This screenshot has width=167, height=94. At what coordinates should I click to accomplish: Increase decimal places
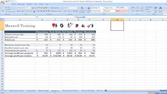74,11
